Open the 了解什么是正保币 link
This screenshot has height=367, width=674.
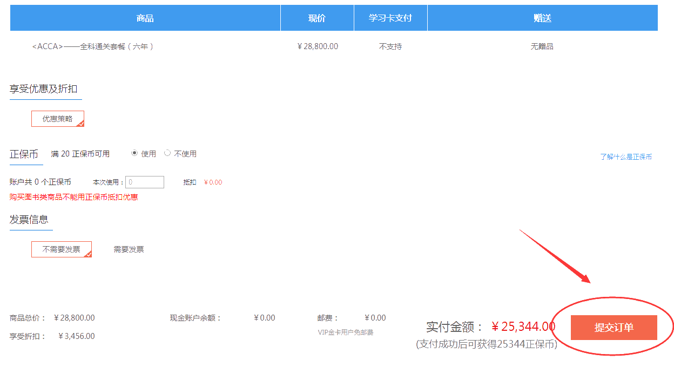click(626, 157)
